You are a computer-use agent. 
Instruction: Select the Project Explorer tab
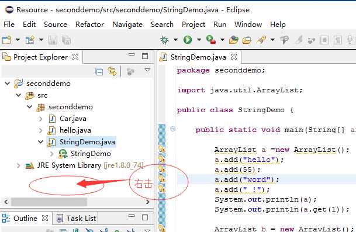(x=40, y=57)
